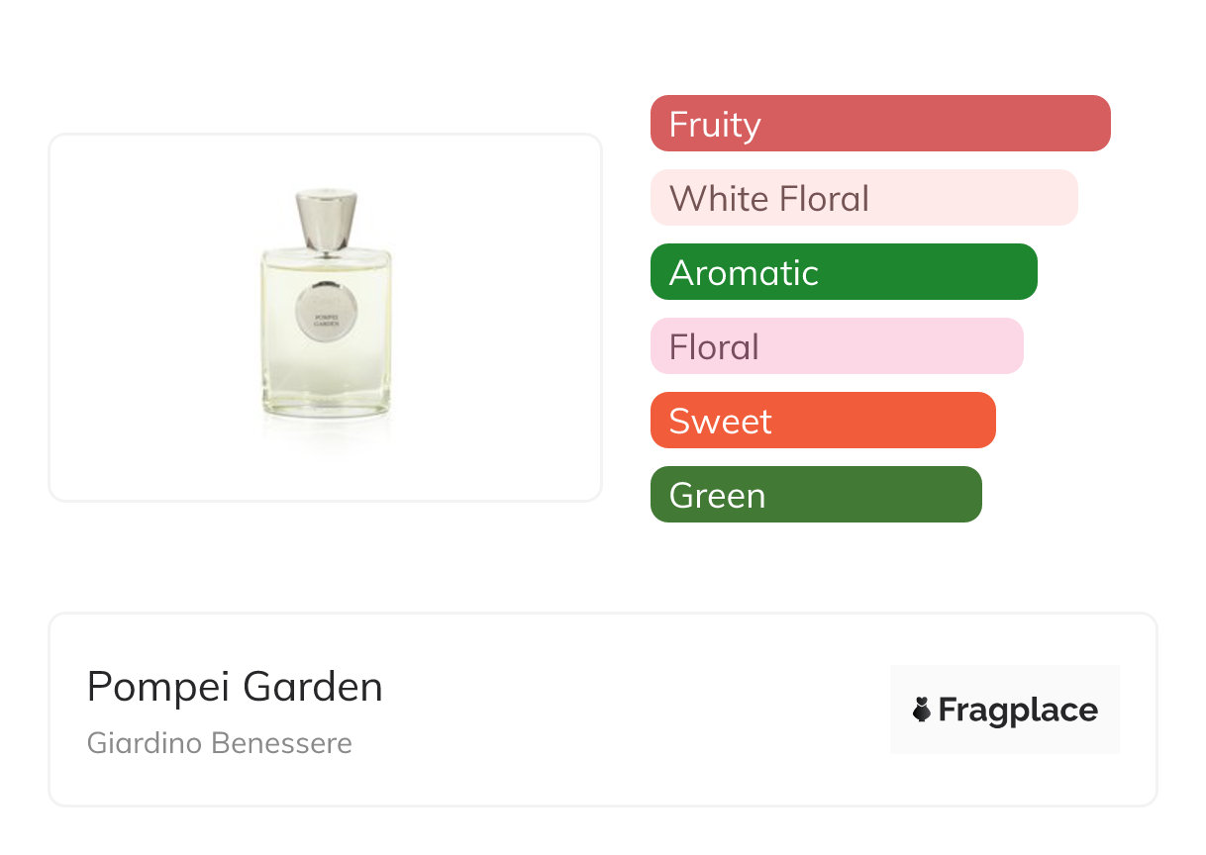Click the Fragplace wordmark text
Image resolution: width=1206 pixels, height=855 pixels.
(1018, 711)
